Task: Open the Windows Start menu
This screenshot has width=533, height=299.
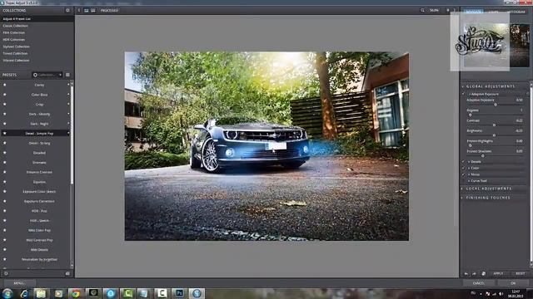Action: pos(7,293)
